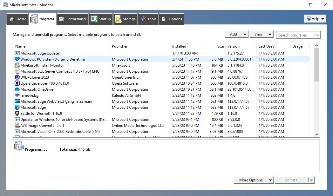Select the remove.bg row name
Image resolution: width=333 pixels, height=196 pixels.
tap(29, 95)
